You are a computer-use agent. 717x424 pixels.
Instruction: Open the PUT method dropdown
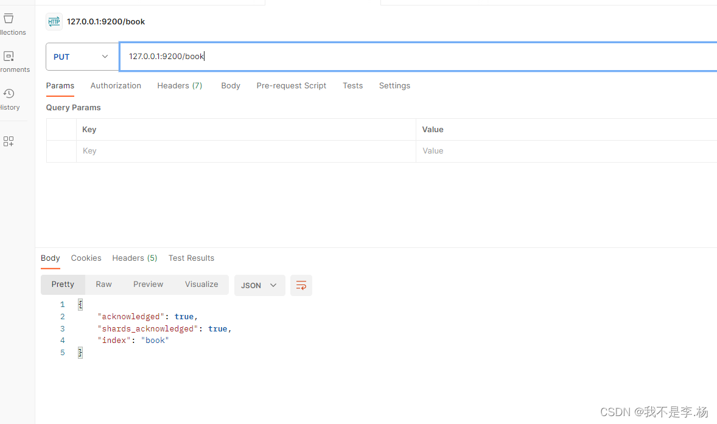pyautogui.click(x=82, y=57)
